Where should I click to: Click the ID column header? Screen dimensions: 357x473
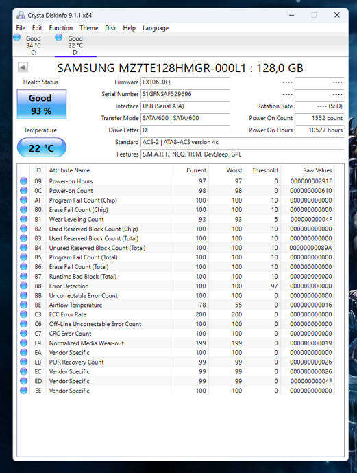pyautogui.click(x=38, y=170)
